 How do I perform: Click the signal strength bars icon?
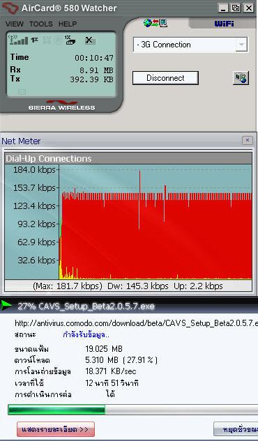coord(18,40)
